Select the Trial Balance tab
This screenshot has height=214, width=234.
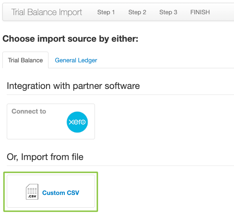point(25,60)
